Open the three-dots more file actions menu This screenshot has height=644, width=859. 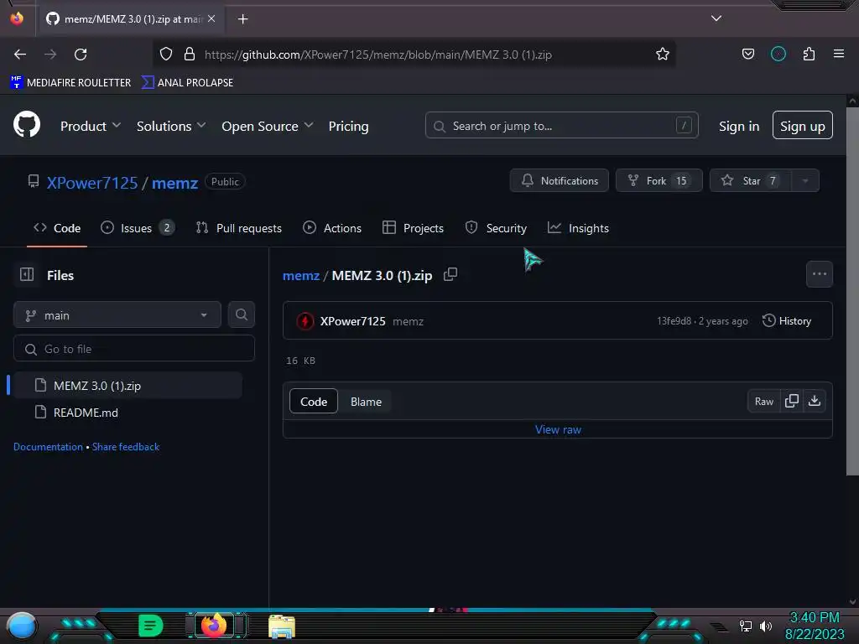pyautogui.click(x=819, y=274)
